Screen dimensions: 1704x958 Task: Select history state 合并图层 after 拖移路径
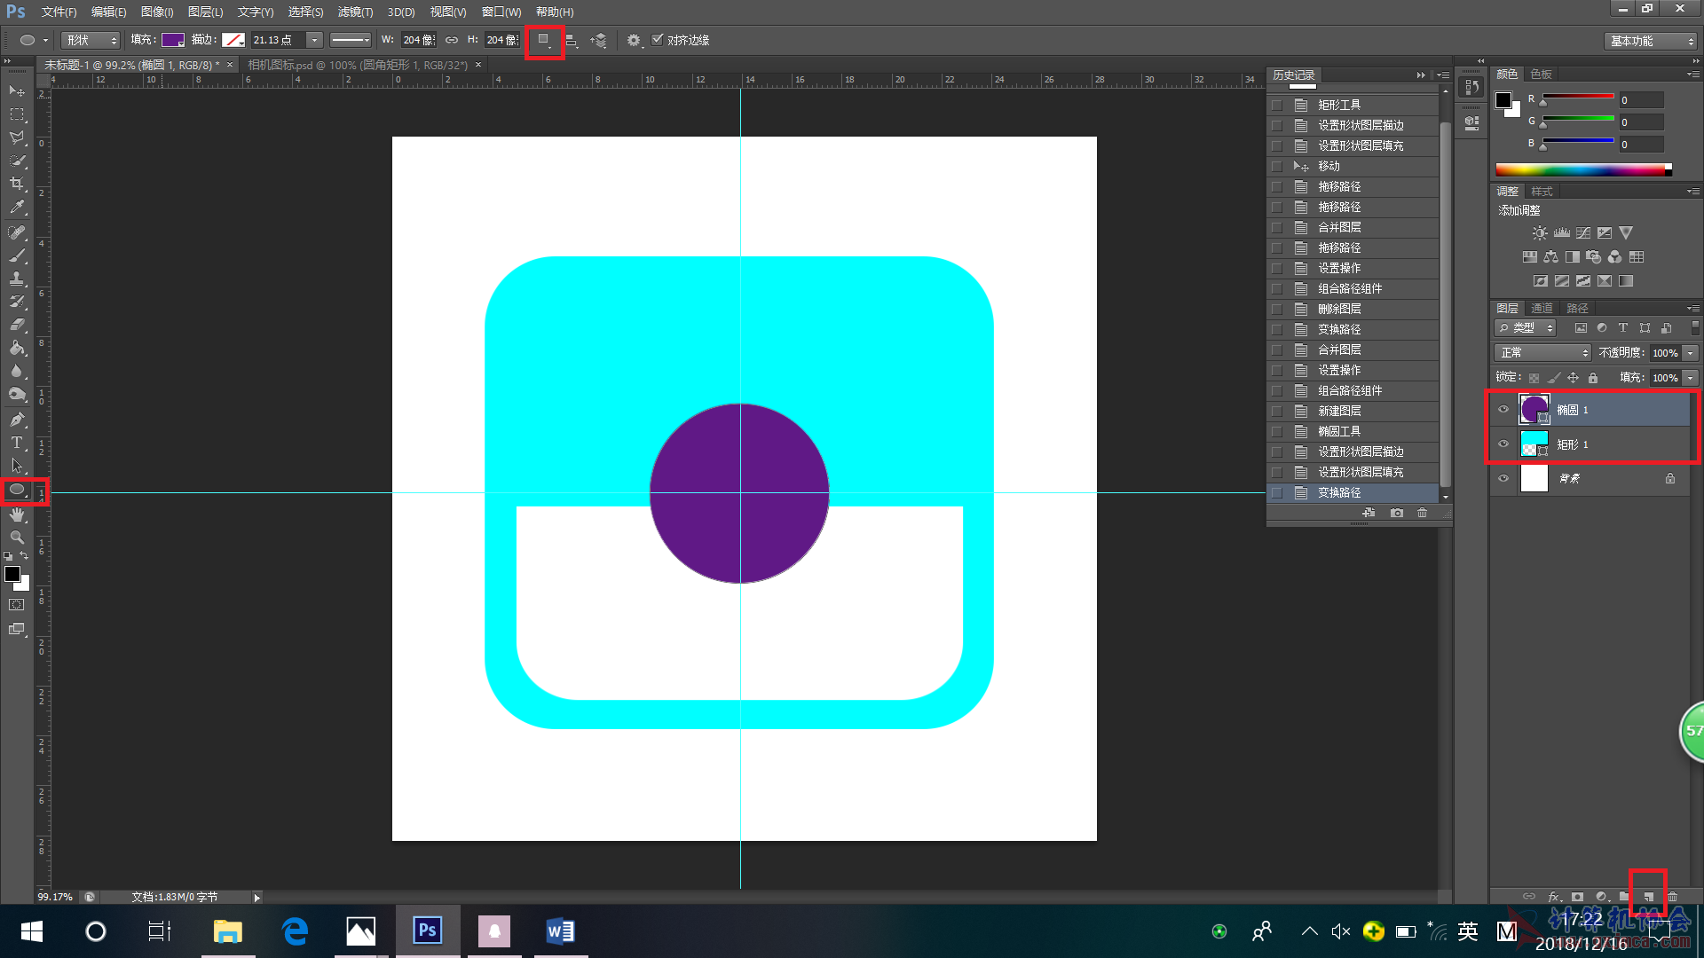click(1353, 227)
